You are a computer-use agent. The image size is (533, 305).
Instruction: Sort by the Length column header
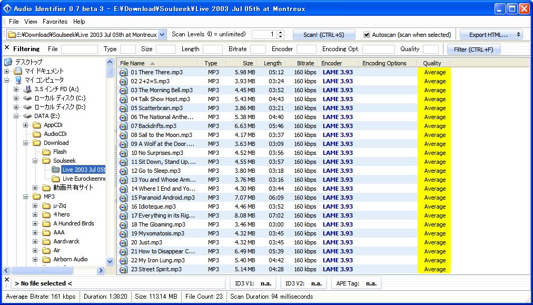tap(271, 63)
